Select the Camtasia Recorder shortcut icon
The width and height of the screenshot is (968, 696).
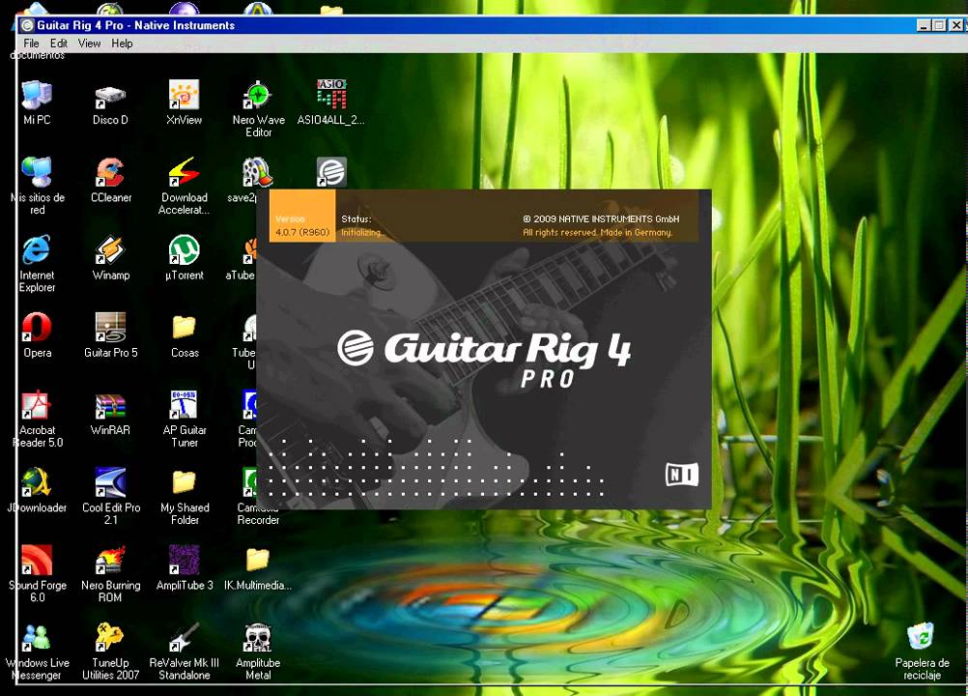point(250,482)
